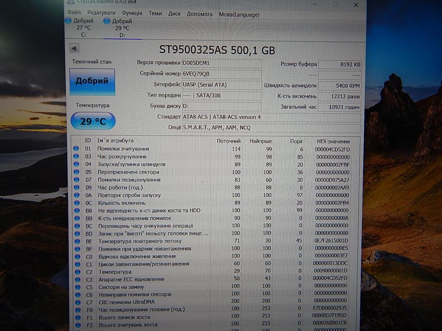Open the Мова(Language) menu
The height and width of the screenshot is (331, 442).
[239, 14]
